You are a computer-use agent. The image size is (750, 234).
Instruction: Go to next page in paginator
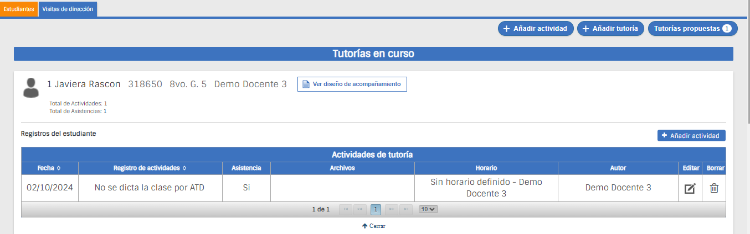[391, 209]
